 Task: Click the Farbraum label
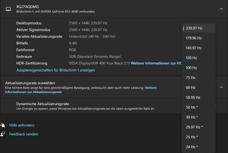[24, 56]
